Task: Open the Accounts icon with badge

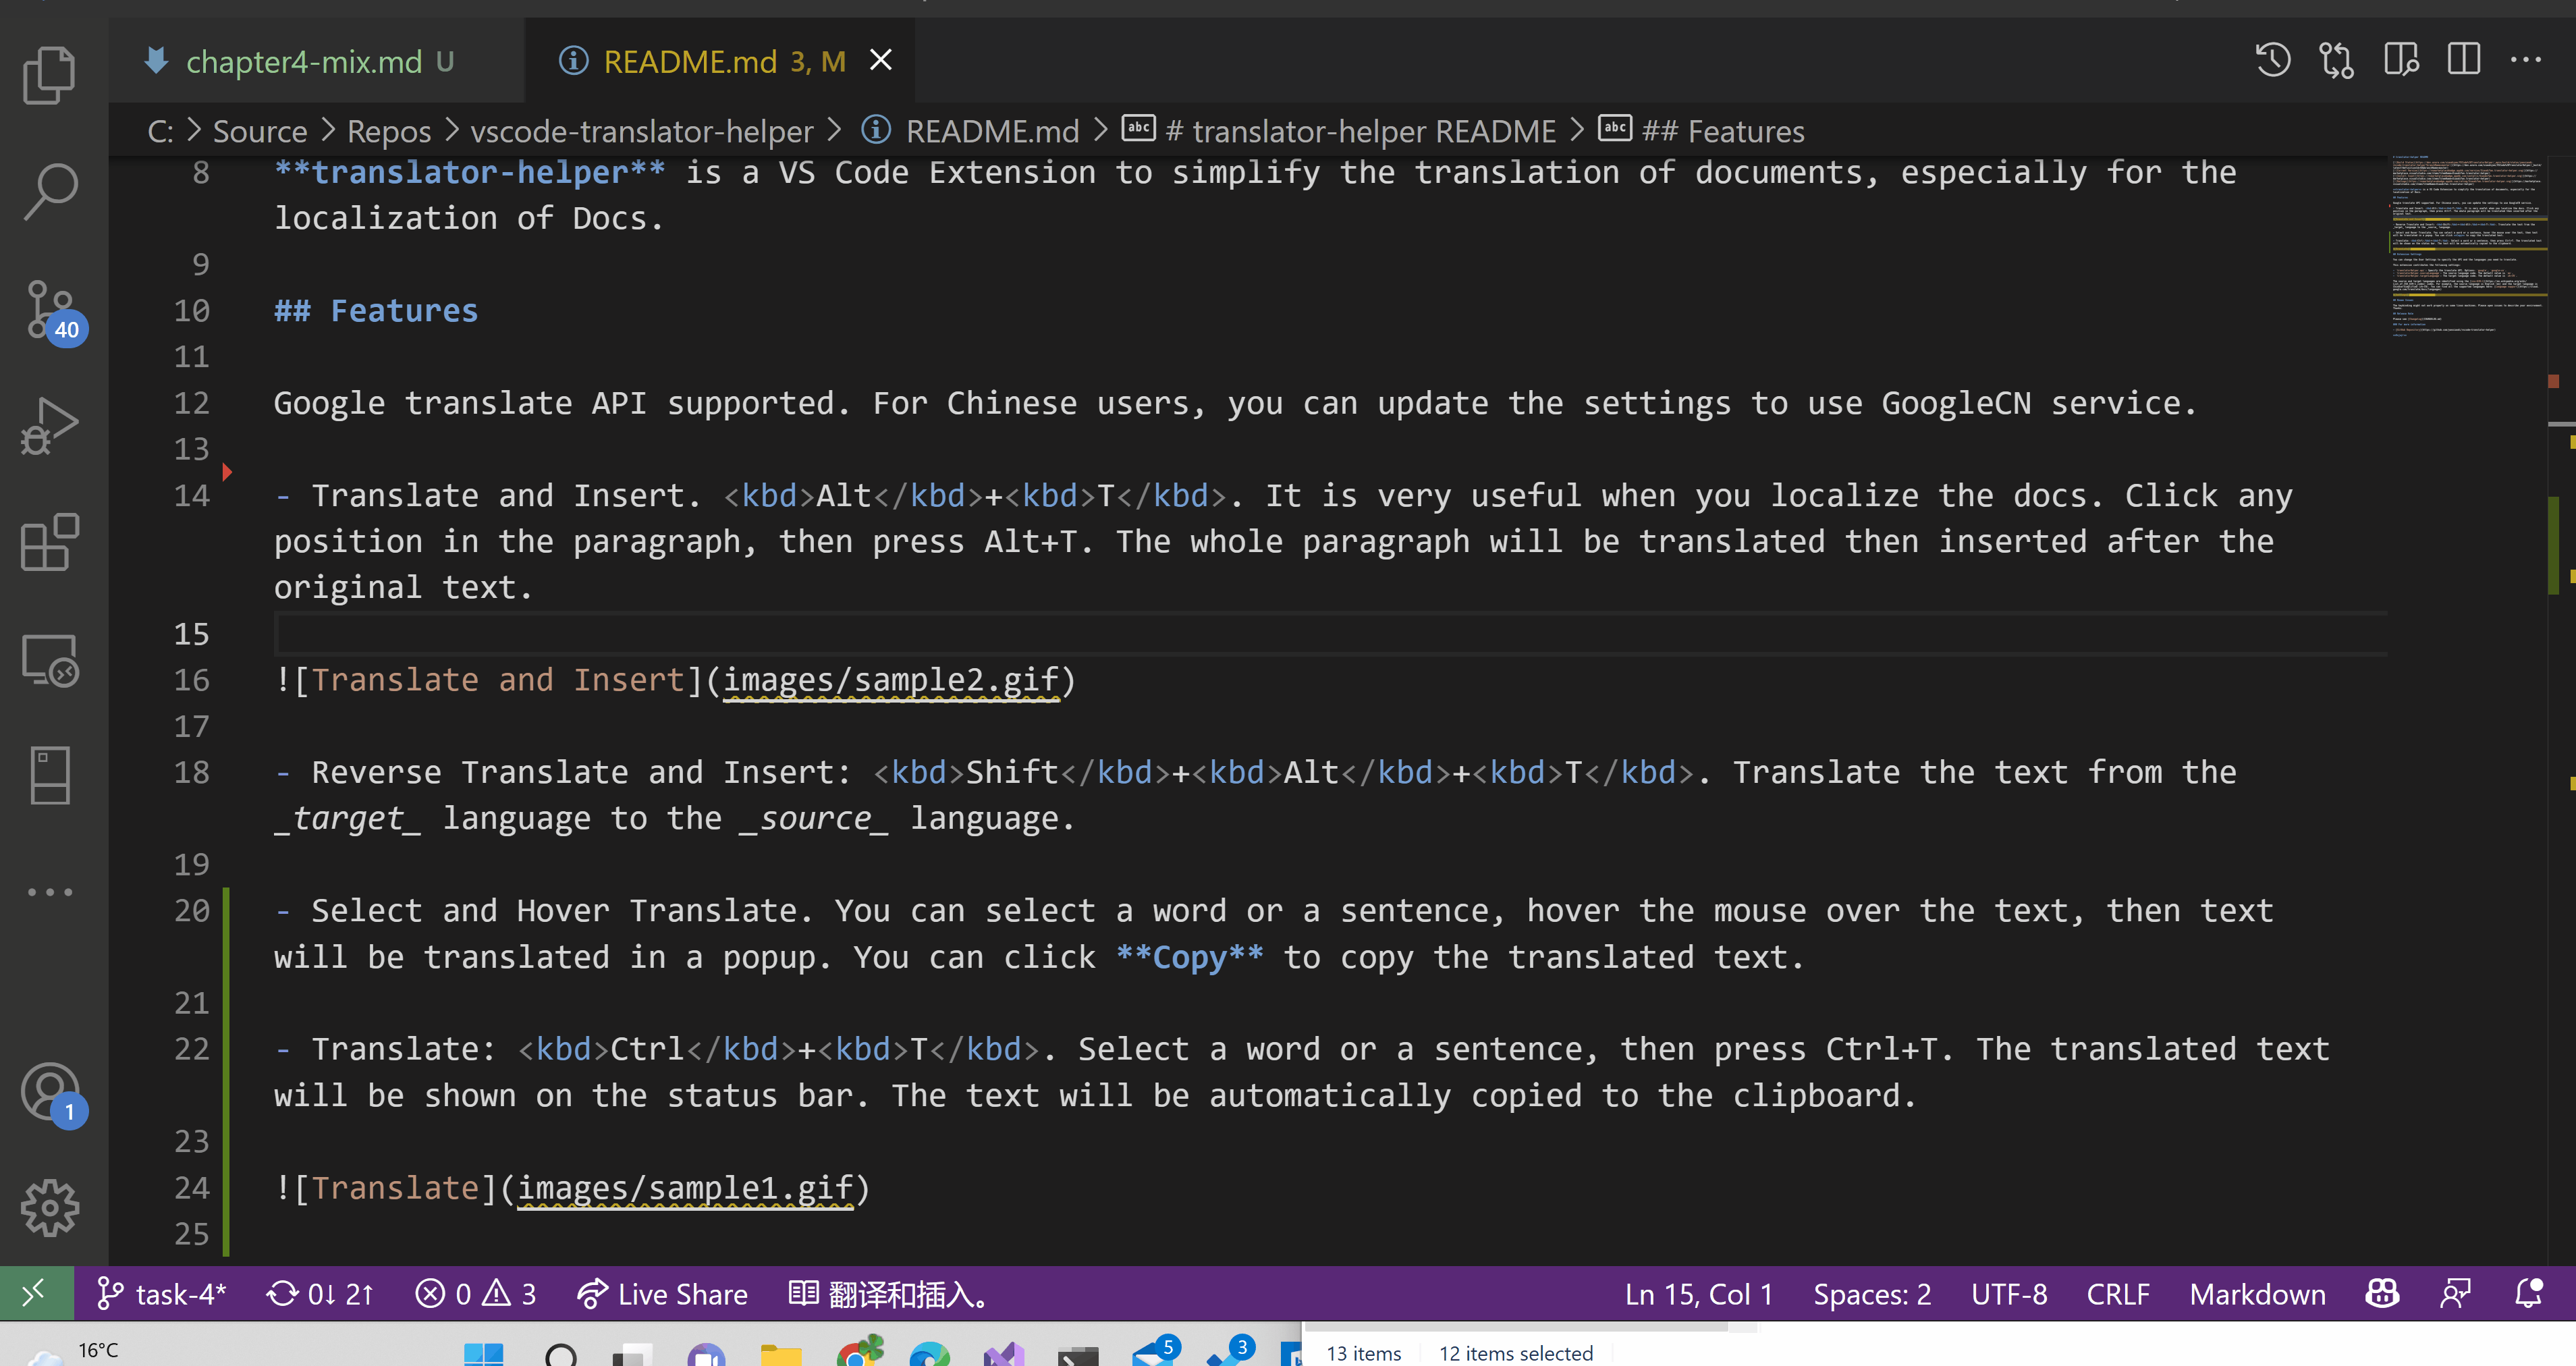Action: coord(49,1092)
